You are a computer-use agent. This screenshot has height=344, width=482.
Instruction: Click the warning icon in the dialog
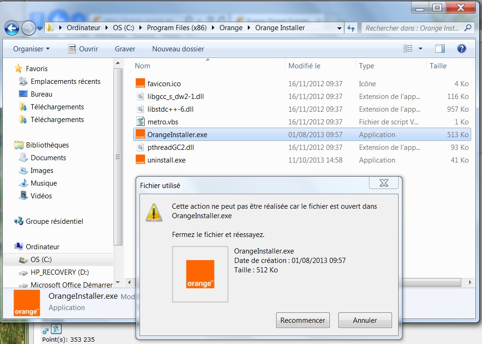(x=154, y=212)
